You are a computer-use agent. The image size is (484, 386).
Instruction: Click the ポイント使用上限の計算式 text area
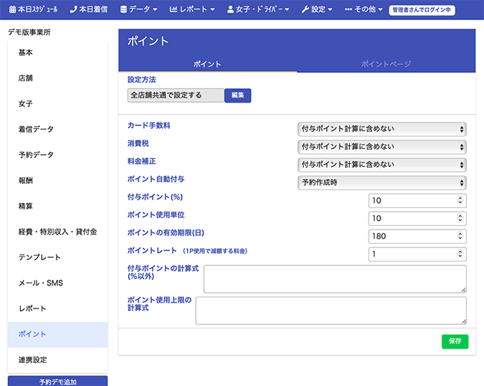331,311
